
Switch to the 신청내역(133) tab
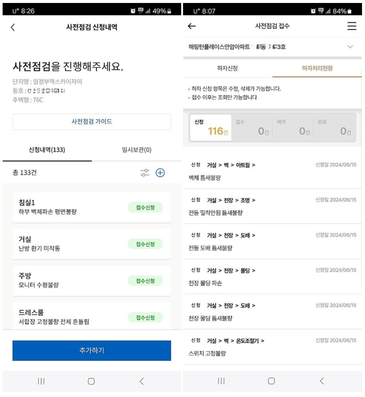pos(47,150)
